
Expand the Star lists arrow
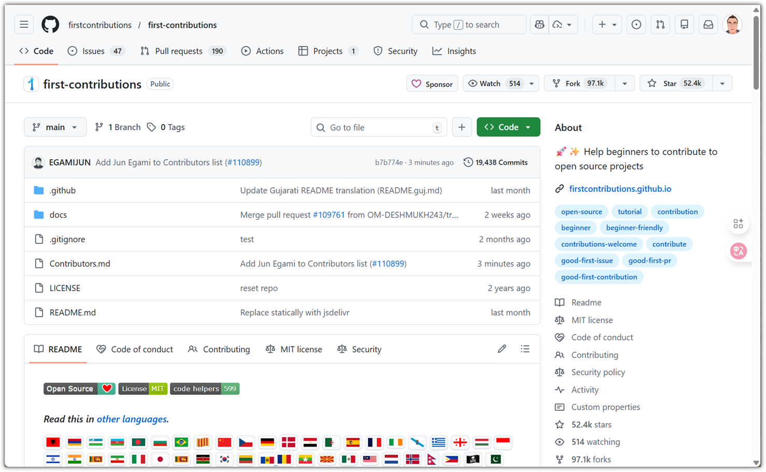tap(722, 84)
